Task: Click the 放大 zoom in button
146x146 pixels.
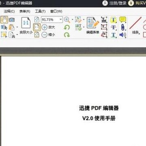Action: click(48, 27)
